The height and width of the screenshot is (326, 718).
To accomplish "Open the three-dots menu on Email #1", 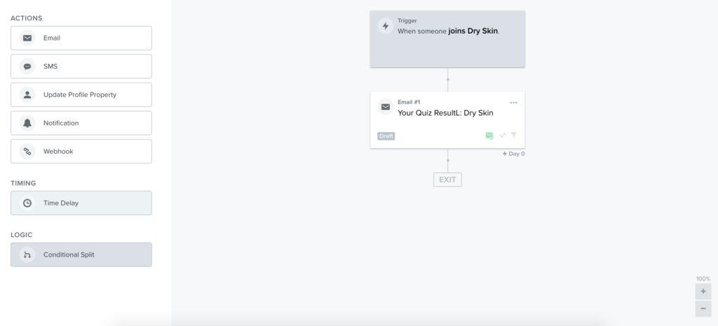I will coord(514,103).
